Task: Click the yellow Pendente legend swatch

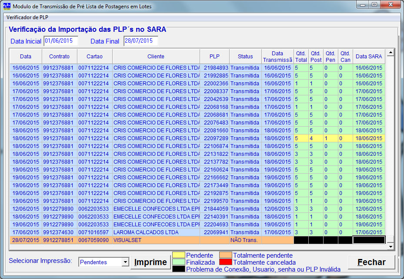Action: coord(179,255)
